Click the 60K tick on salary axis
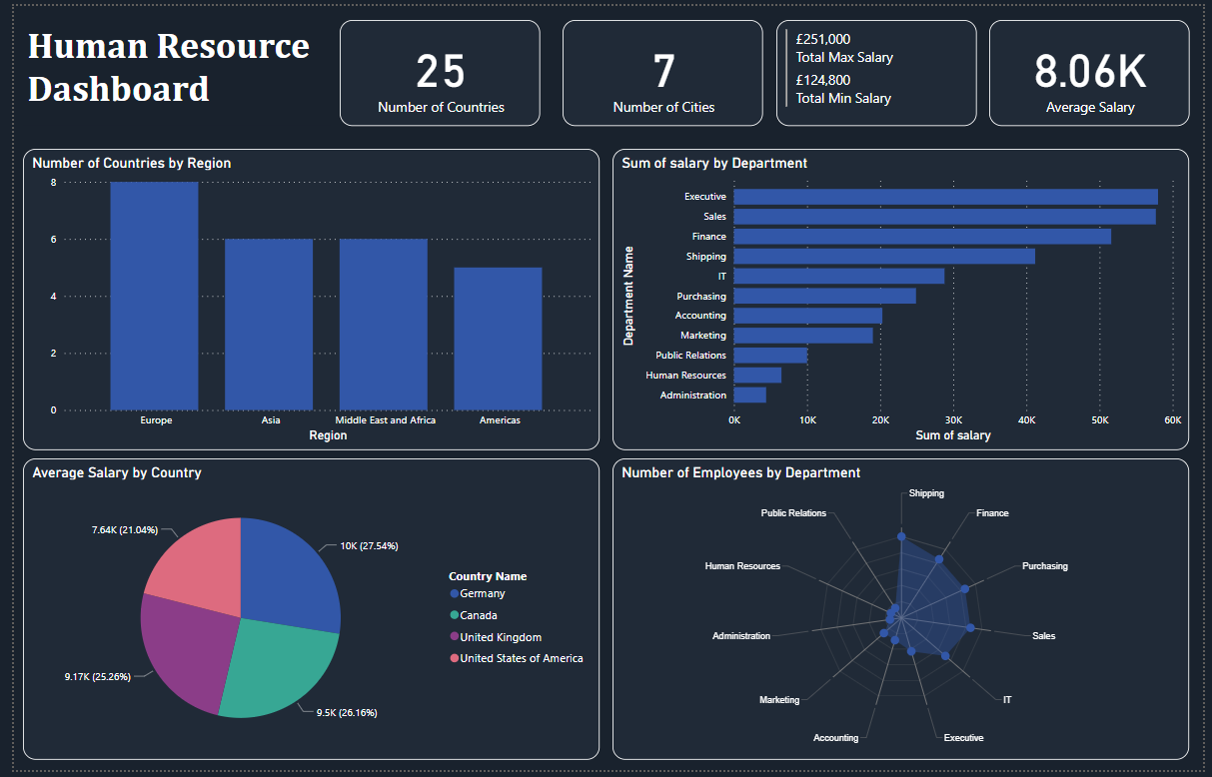Screen dimensions: 1212x777 point(1172,420)
